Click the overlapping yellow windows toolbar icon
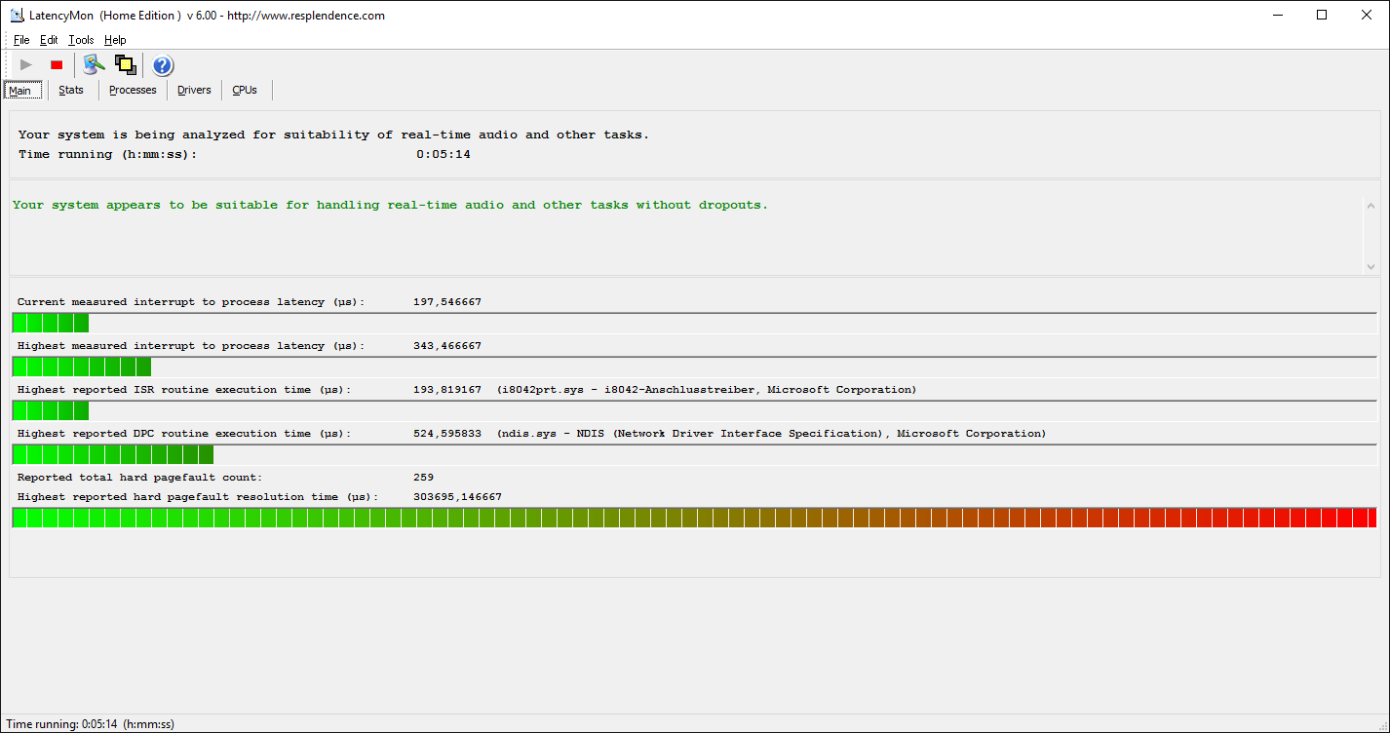Screen dimensions: 1390x733 (125, 65)
